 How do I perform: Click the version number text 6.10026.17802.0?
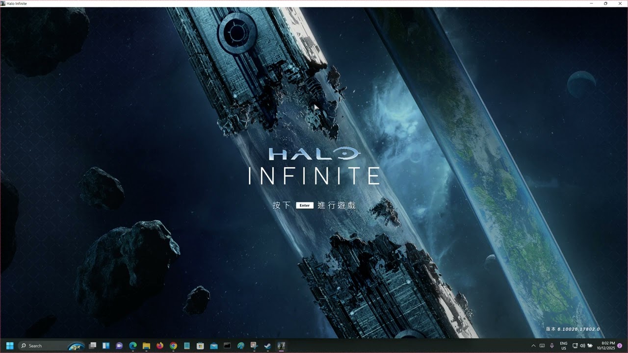click(578, 329)
